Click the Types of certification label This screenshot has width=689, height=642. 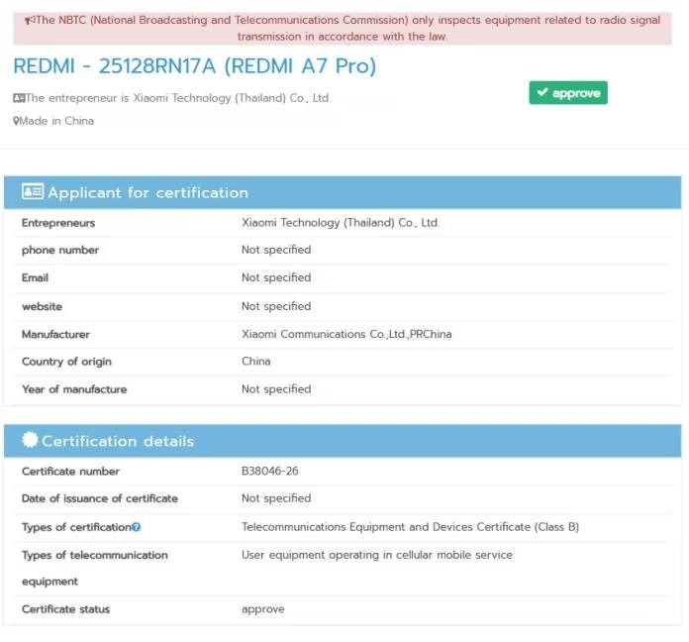[x=75, y=527]
